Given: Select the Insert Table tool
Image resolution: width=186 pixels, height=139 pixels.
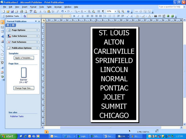Looking at the screenshot, I should (x=2, y=31).
